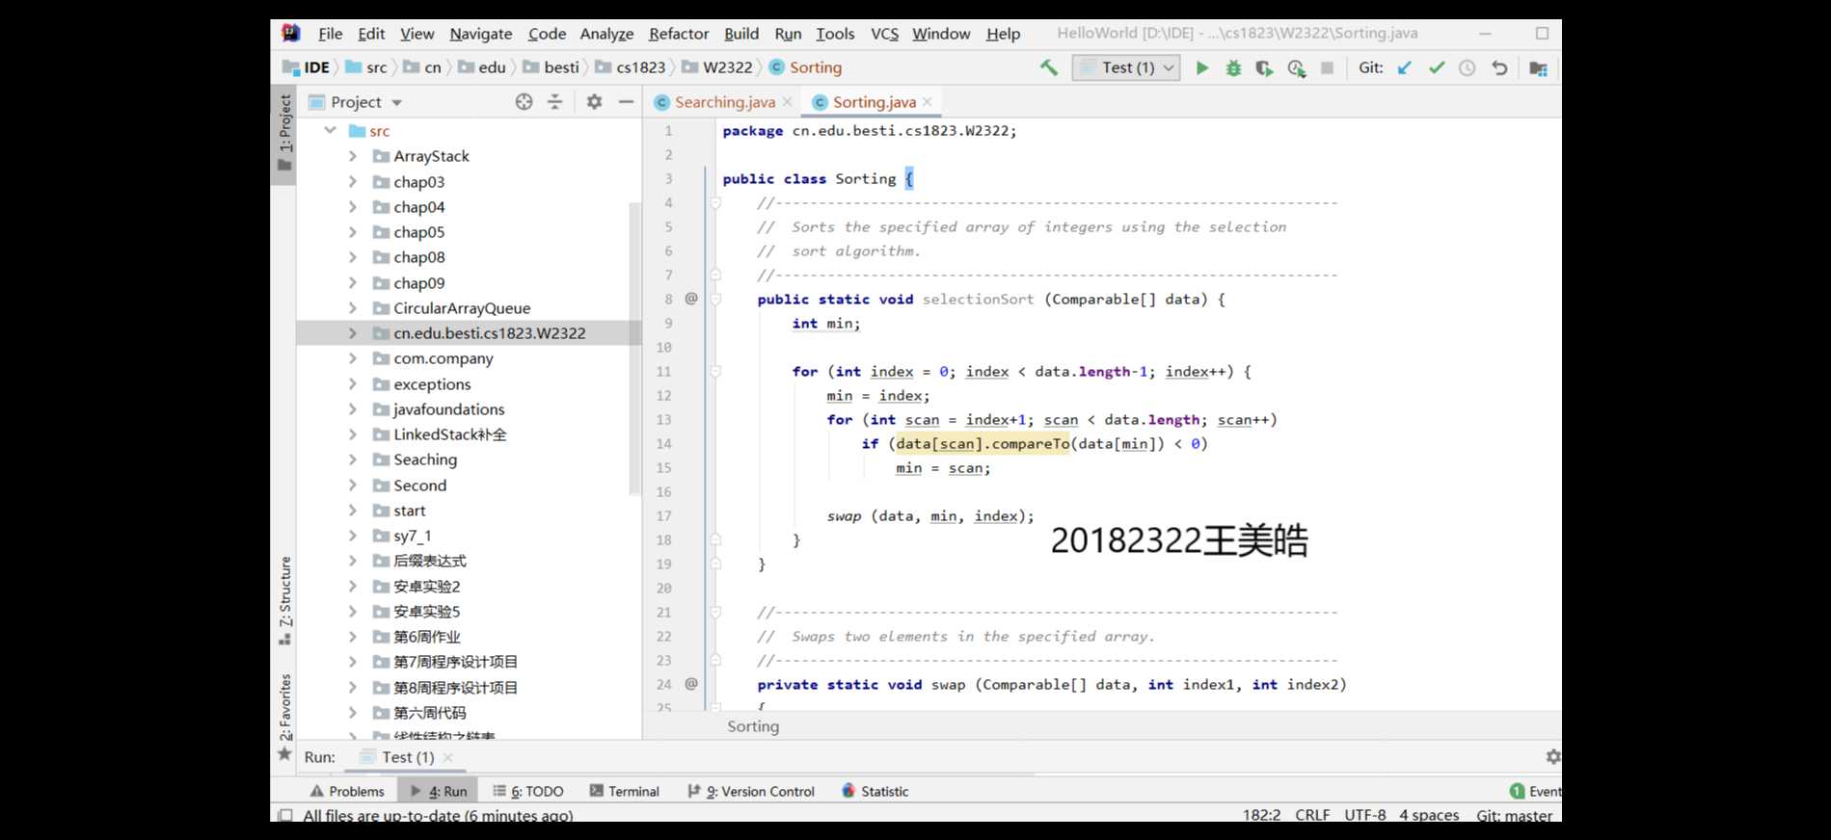Image resolution: width=1831 pixels, height=840 pixels.
Task: Fold the for loop at line 11
Action: (715, 372)
